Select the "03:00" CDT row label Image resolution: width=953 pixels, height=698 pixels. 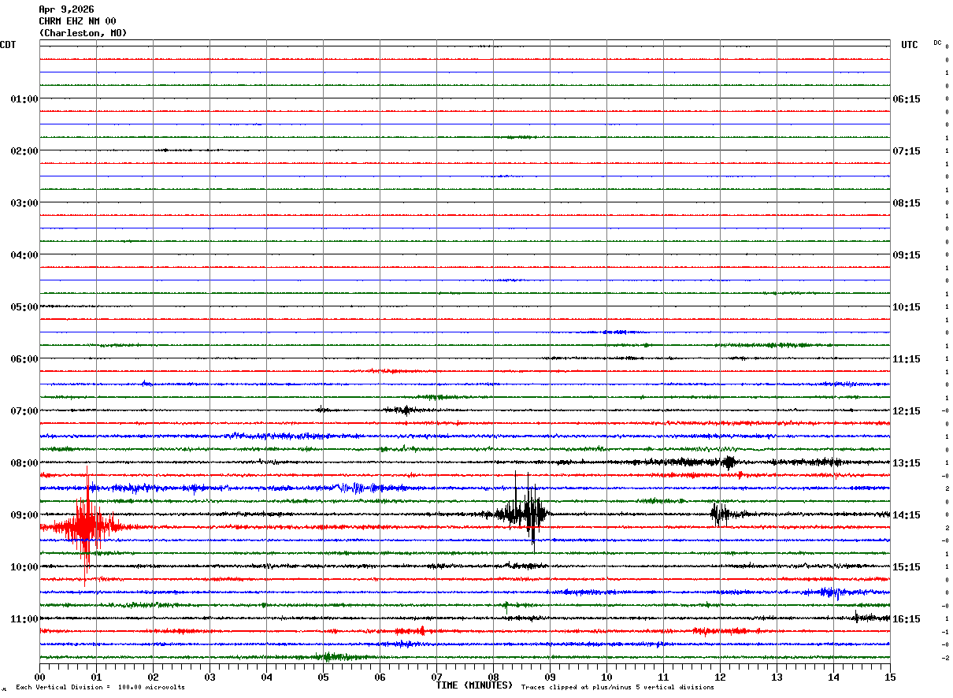point(24,203)
